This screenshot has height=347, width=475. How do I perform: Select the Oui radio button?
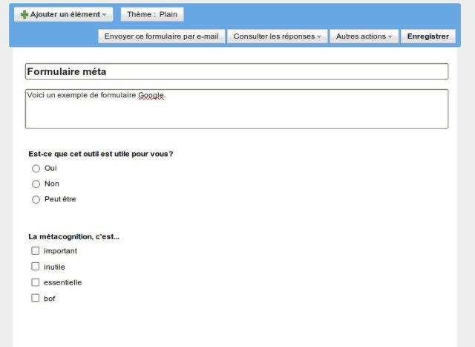(36, 169)
